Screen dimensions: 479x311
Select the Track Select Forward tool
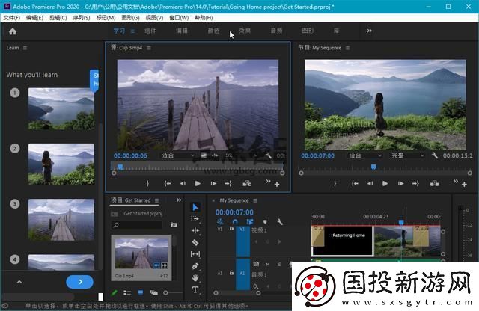195,219
